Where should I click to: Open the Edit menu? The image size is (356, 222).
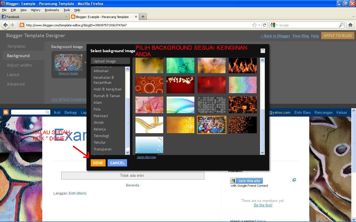click(13, 10)
